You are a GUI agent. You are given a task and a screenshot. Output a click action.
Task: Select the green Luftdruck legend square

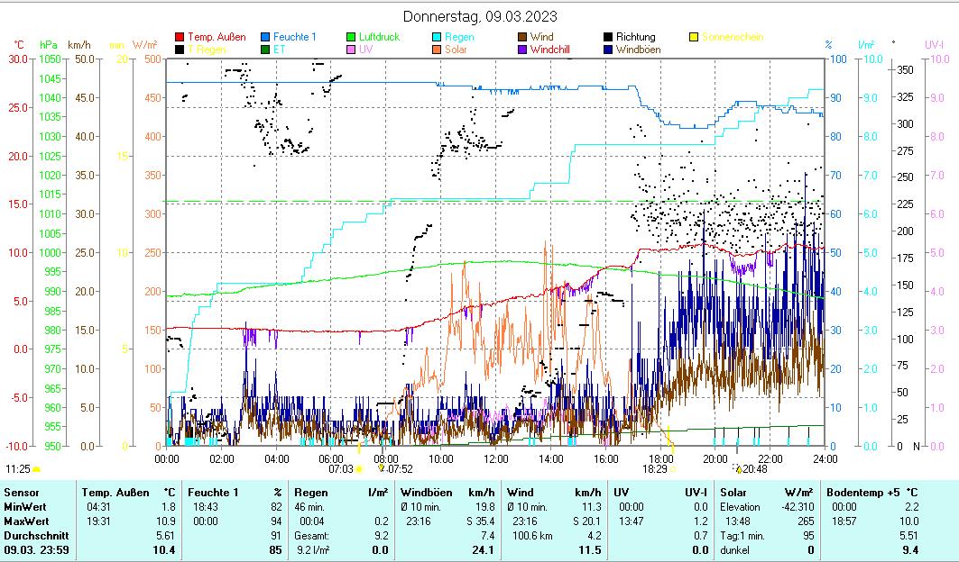pos(352,37)
